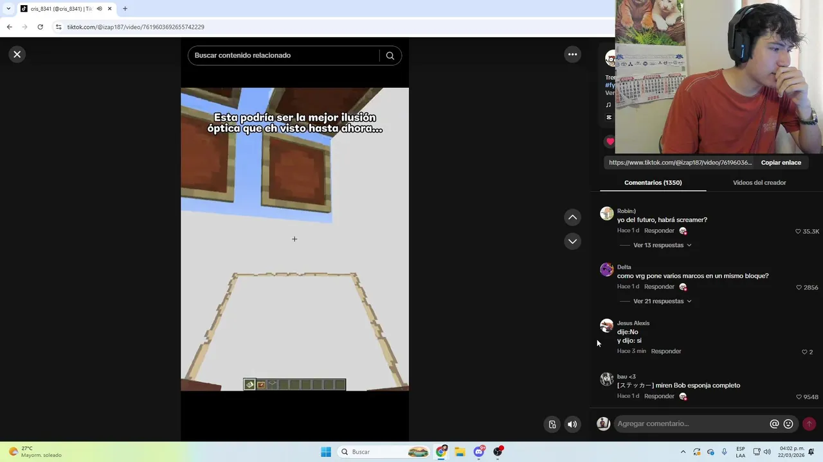Viewport: 823px width, 462px height.
Task: Go to the next video with down arrow
Action: tap(572, 241)
